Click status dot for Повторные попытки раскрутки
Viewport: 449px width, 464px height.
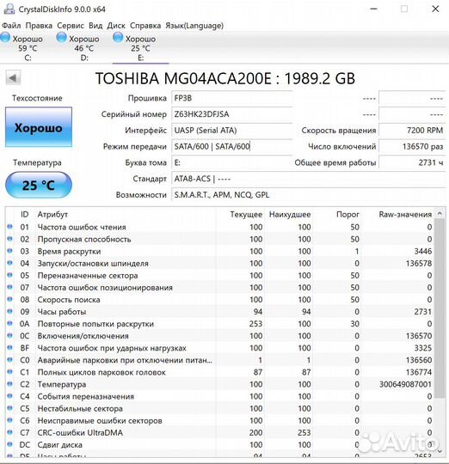(x=9, y=323)
